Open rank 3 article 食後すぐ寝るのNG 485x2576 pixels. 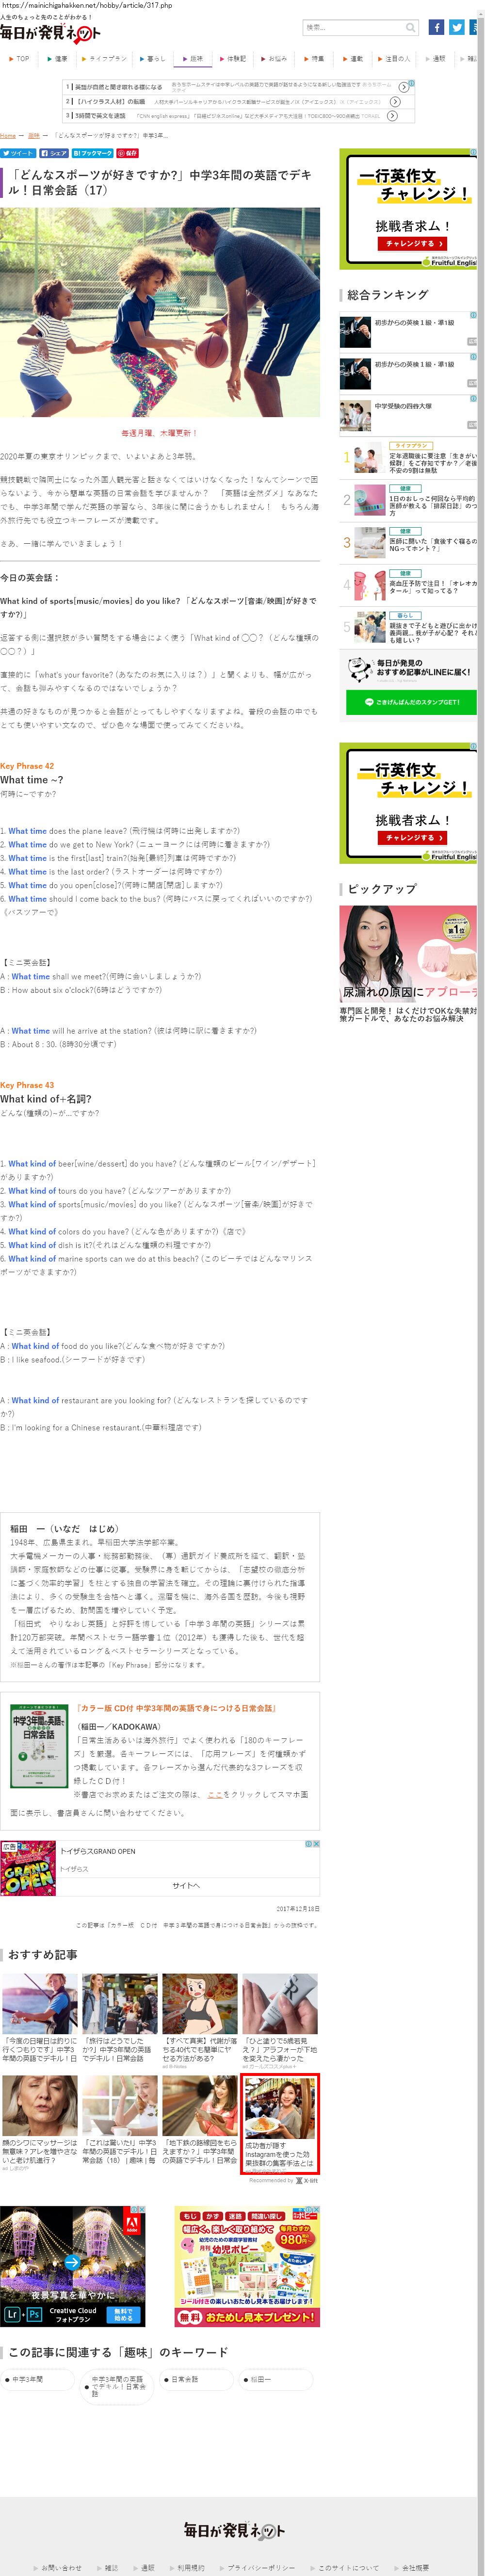tap(432, 545)
